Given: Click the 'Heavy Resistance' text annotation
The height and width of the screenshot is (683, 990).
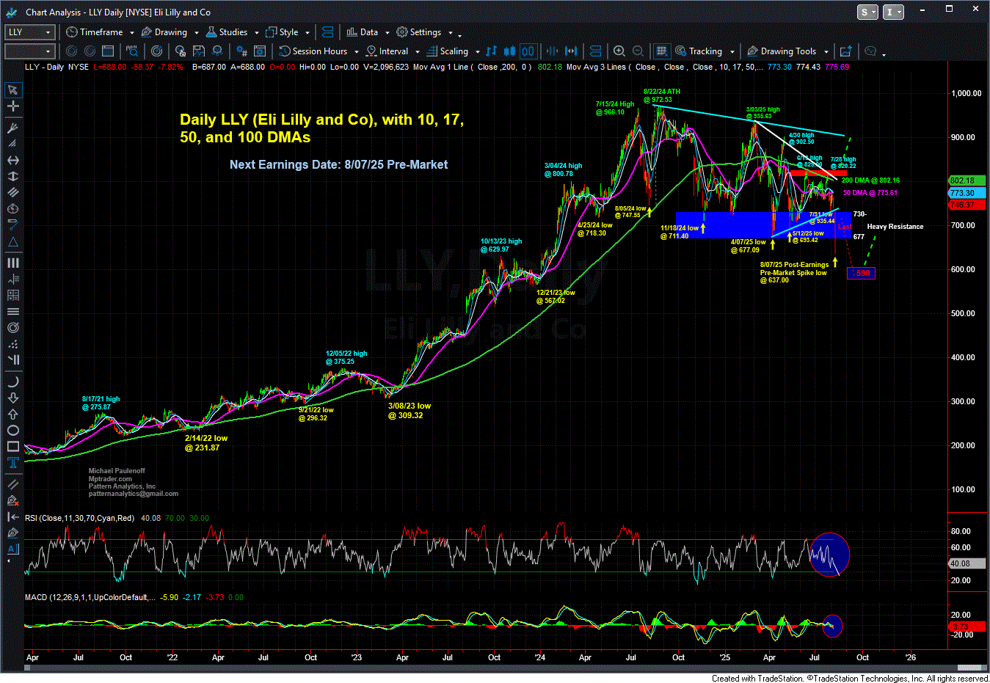Looking at the screenshot, I should pyautogui.click(x=895, y=227).
